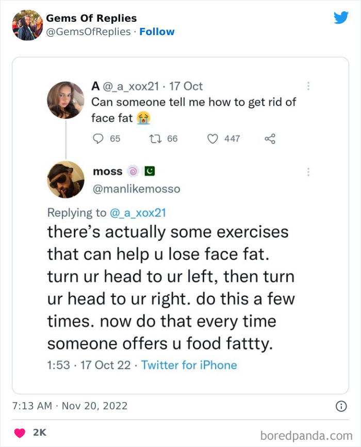361x447 pixels.
Task: Like the tweet using the heart icon
Action: point(212,138)
